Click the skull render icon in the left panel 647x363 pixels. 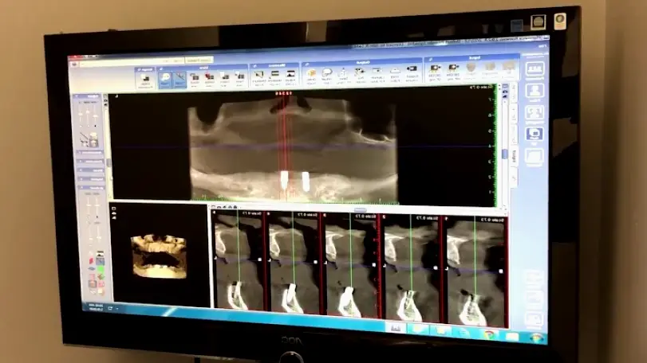point(93,139)
